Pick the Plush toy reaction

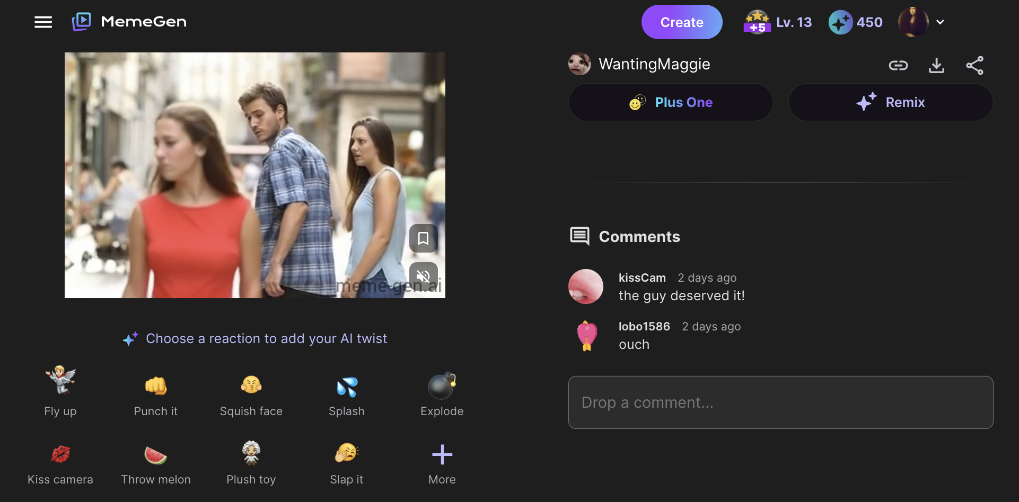(x=251, y=463)
